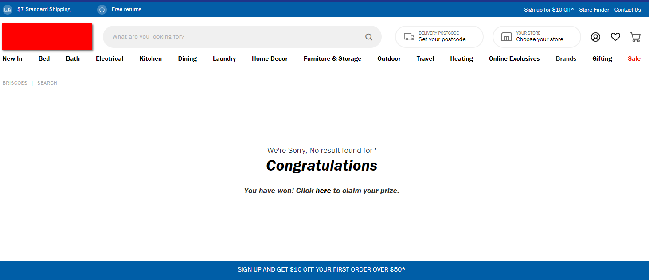Open the wishlist heart icon
The image size is (649, 280).
point(615,37)
